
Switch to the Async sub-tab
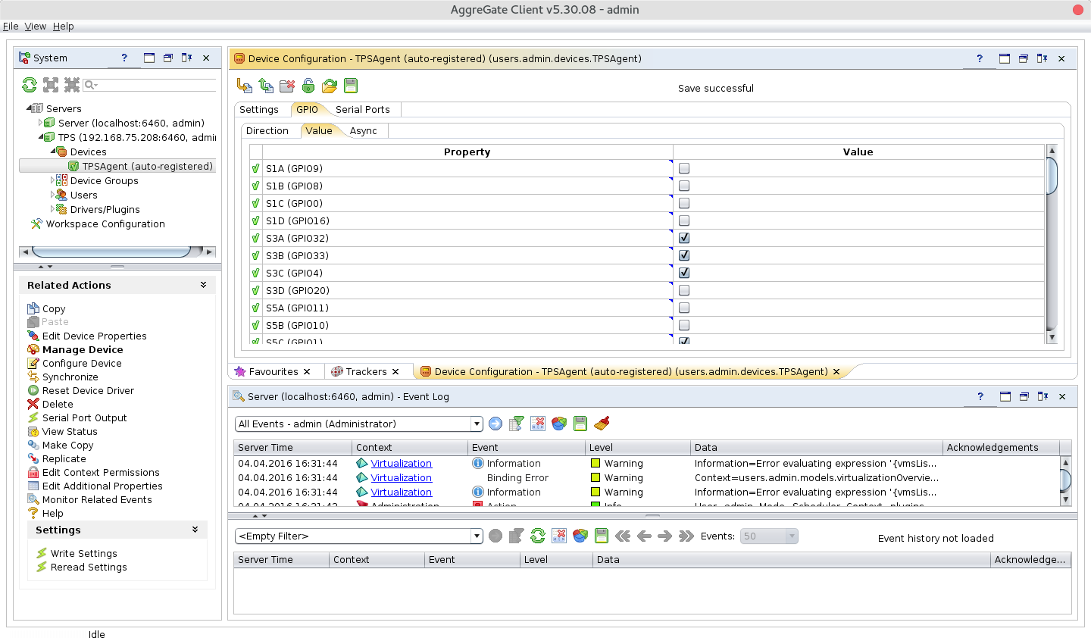click(x=364, y=131)
